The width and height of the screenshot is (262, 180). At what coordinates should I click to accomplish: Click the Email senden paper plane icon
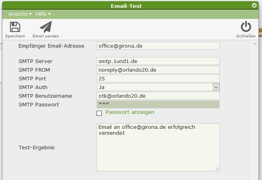click(46, 27)
